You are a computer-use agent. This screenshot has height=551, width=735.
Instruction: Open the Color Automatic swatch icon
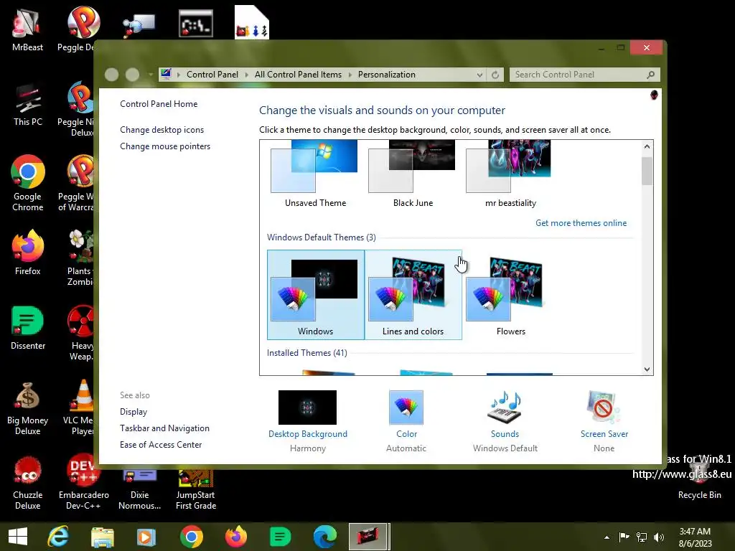pyautogui.click(x=406, y=408)
